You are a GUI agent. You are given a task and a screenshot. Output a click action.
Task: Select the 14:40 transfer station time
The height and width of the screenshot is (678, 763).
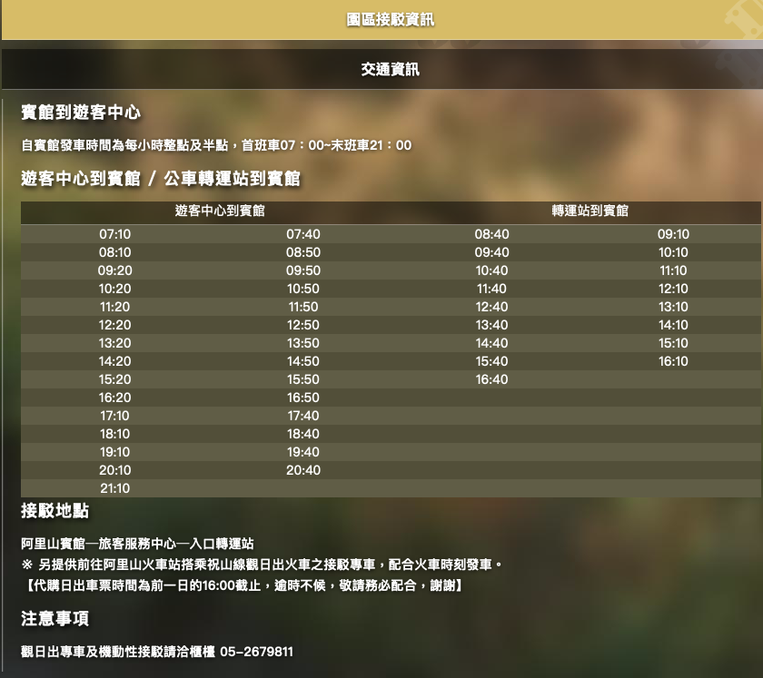492,343
